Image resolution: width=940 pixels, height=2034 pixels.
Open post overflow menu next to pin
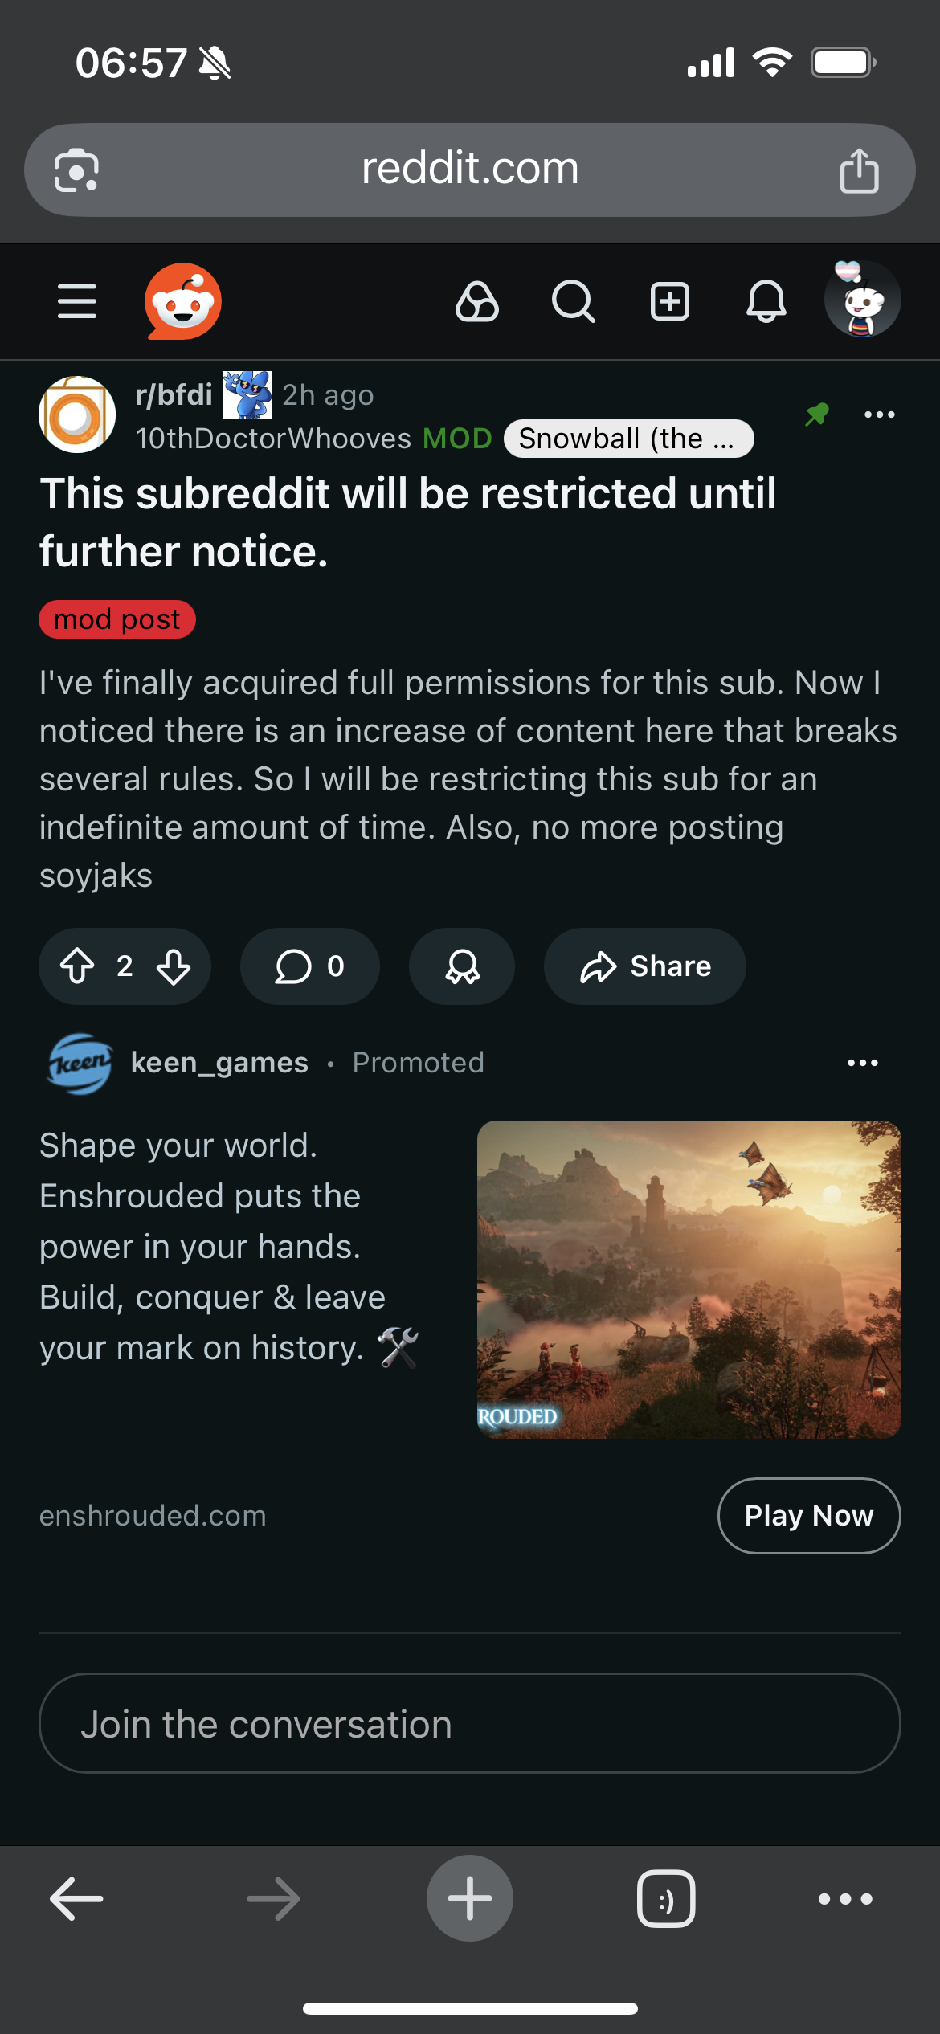pos(880,415)
